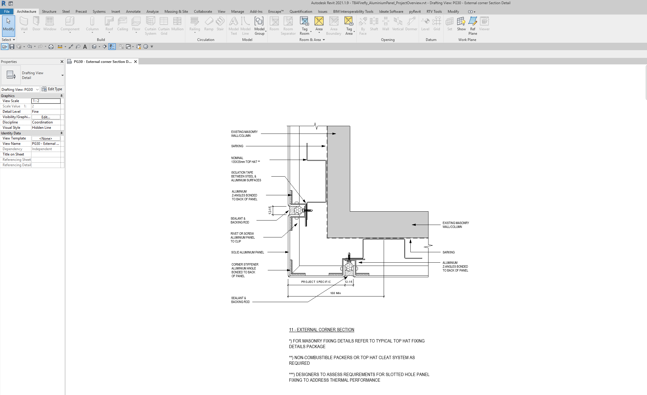The image size is (647, 395).
Task: Click the Show work plane tool
Action: click(461, 26)
